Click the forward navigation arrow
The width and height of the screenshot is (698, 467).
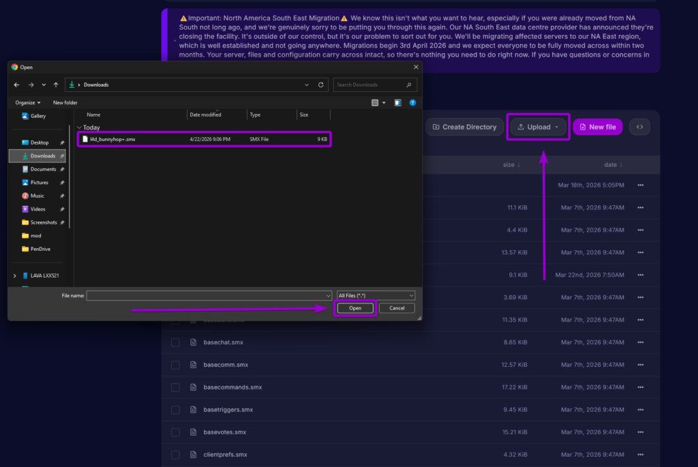click(30, 85)
